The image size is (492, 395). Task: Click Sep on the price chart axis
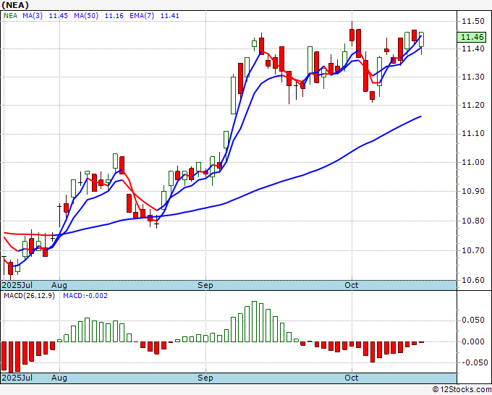click(205, 285)
